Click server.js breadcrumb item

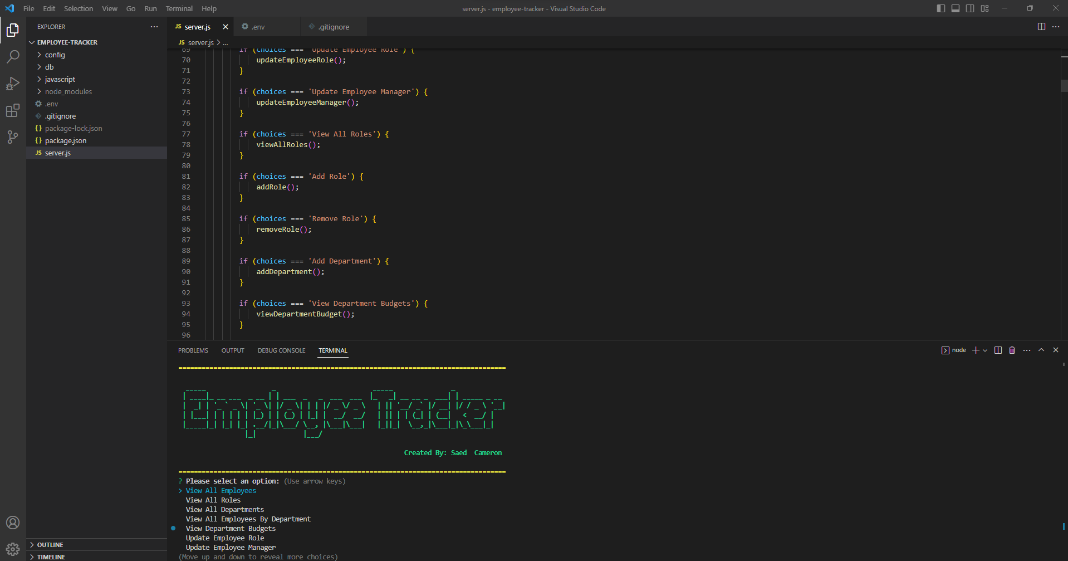pos(196,42)
